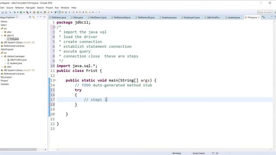This screenshot has height=155, width=276.
Task: Expand the JdbcFirstPro.java tree node
Action: [5, 60]
